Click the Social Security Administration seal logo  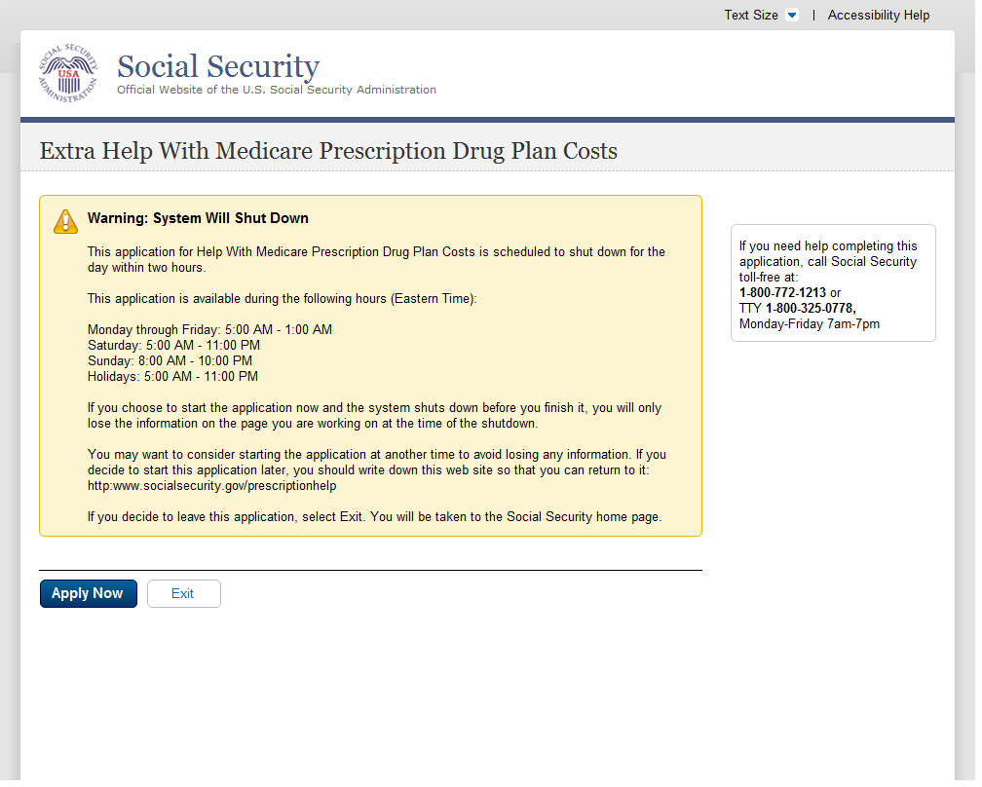[x=68, y=73]
